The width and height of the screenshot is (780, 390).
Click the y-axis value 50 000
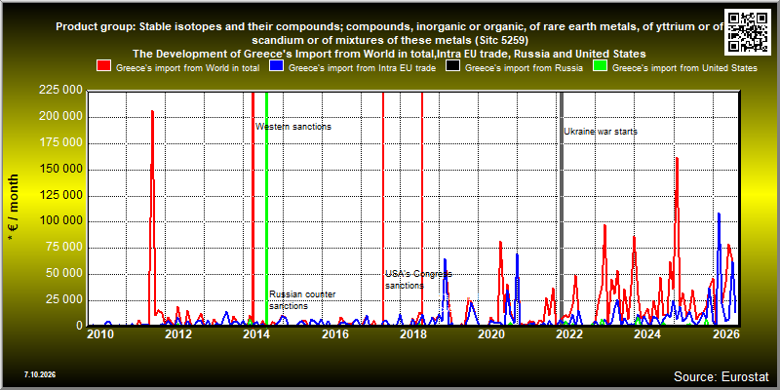point(64,274)
